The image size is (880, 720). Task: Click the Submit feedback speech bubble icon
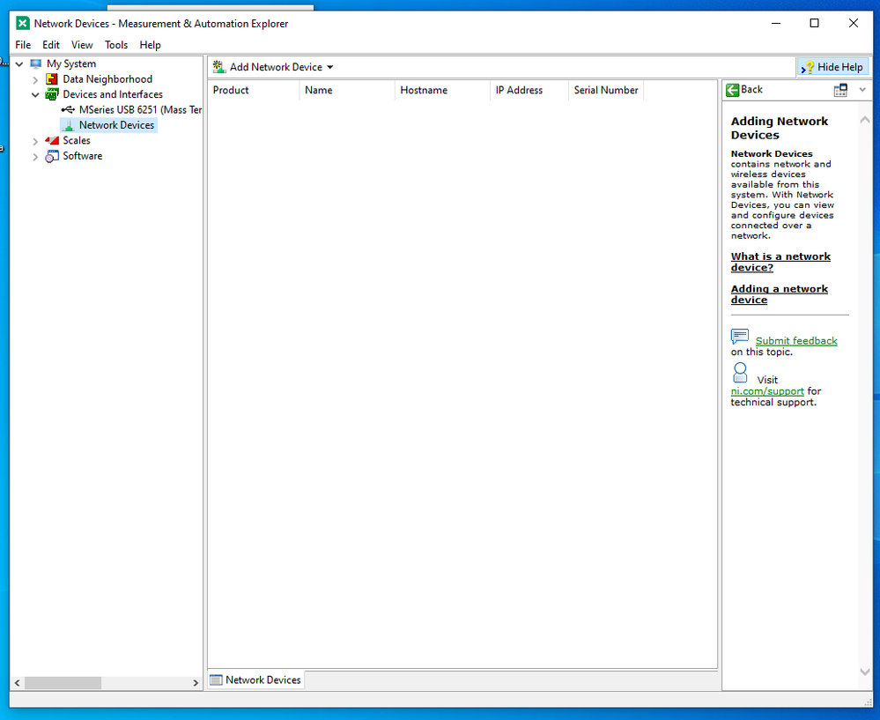(740, 336)
